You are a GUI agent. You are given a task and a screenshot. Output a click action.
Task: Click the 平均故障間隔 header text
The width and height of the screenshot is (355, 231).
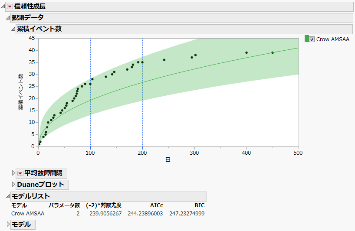coord(43,173)
